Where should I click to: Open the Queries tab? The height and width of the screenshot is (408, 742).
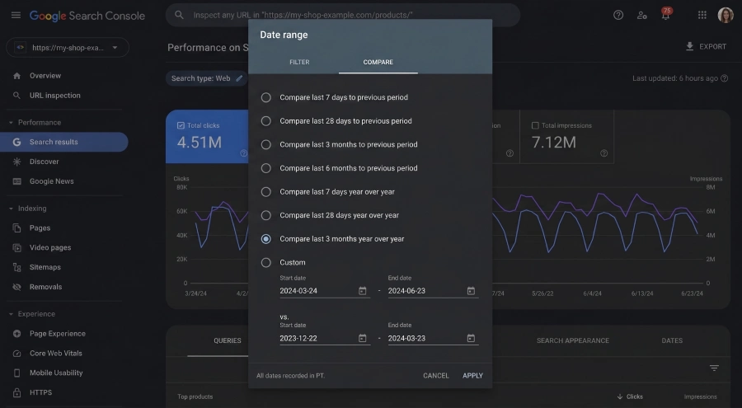coord(228,340)
